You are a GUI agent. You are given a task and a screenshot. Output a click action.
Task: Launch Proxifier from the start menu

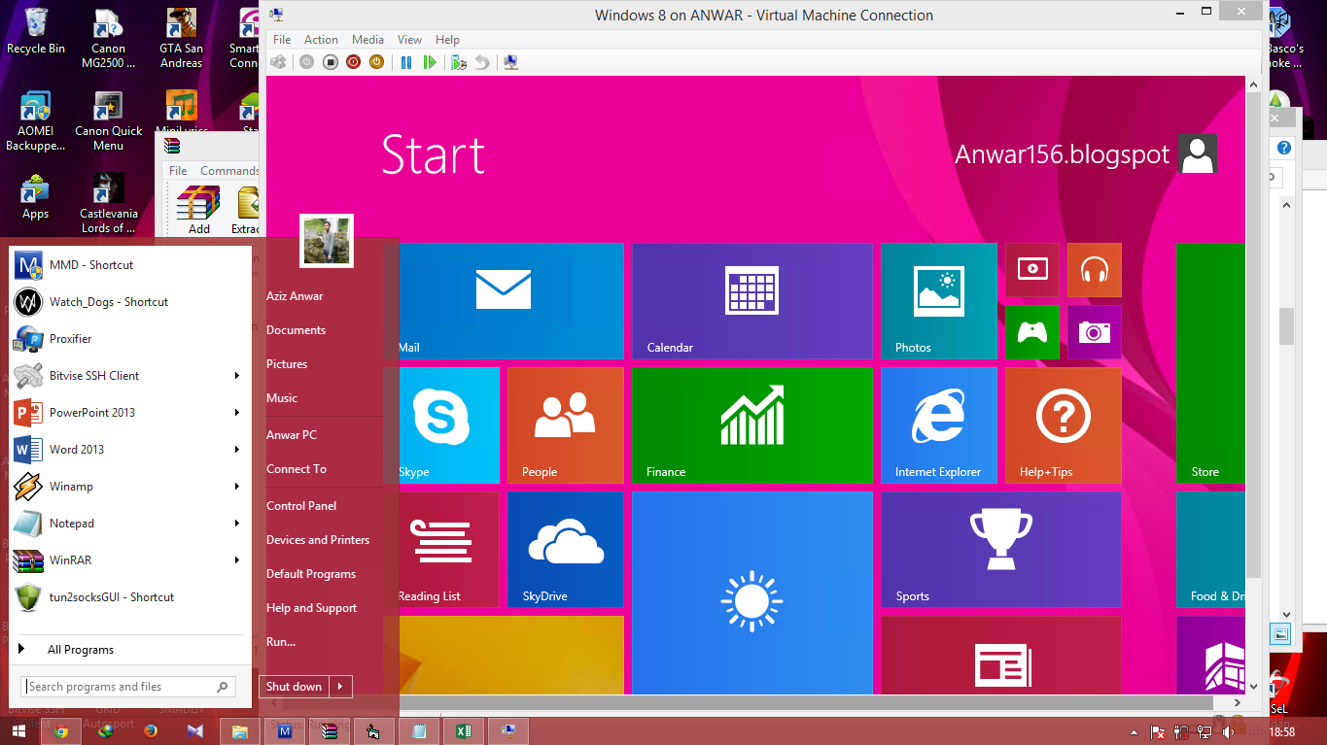pyautogui.click(x=130, y=339)
